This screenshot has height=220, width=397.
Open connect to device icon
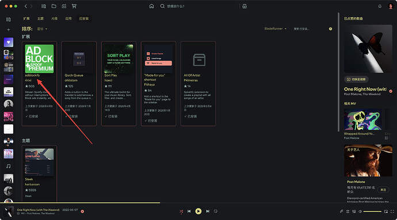[x=354, y=211]
